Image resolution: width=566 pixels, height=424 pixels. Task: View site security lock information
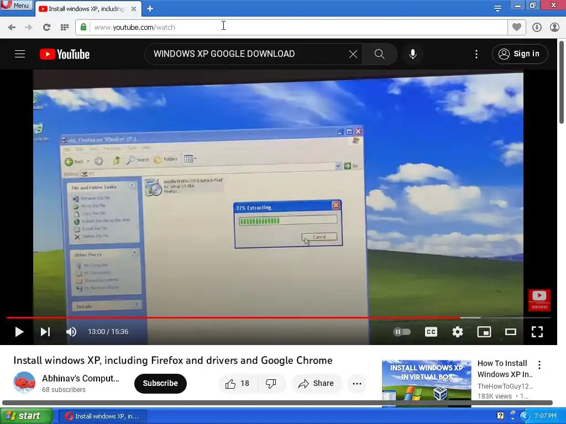83,27
